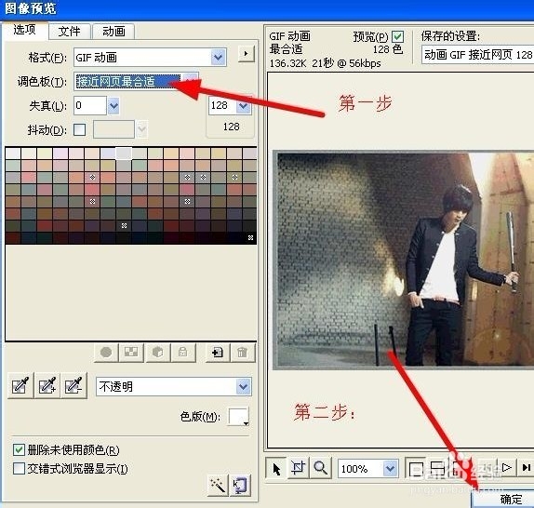The width and height of the screenshot is (534, 508).
Task: Click the remove-from-transparency eyedropper (minus)
Action: pos(73,385)
